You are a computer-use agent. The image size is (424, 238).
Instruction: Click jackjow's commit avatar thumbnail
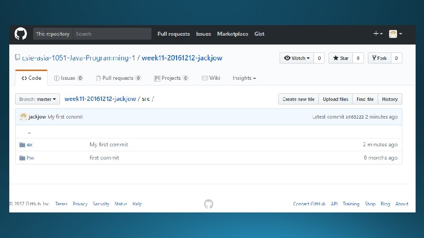23,116
